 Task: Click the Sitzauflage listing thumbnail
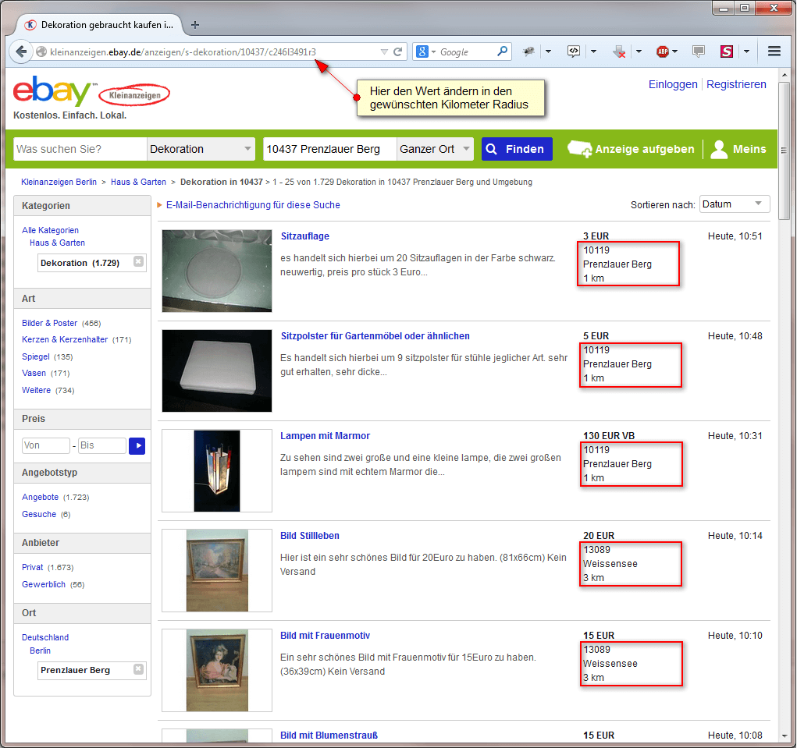pos(217,271)
